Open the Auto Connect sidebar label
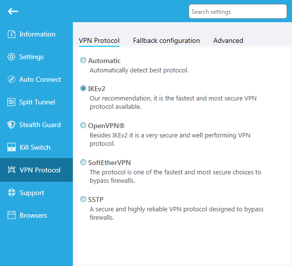Screen dimensions: 292x266 40,79
